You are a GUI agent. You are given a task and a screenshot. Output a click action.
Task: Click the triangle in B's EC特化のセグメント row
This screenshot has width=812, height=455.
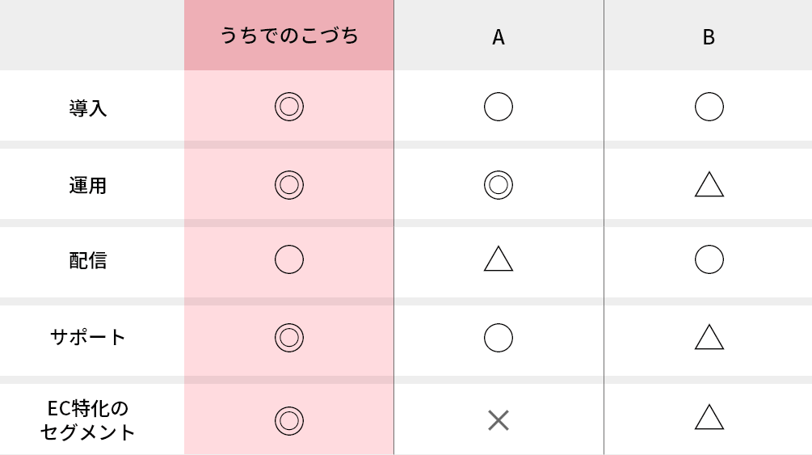(709, 418)
